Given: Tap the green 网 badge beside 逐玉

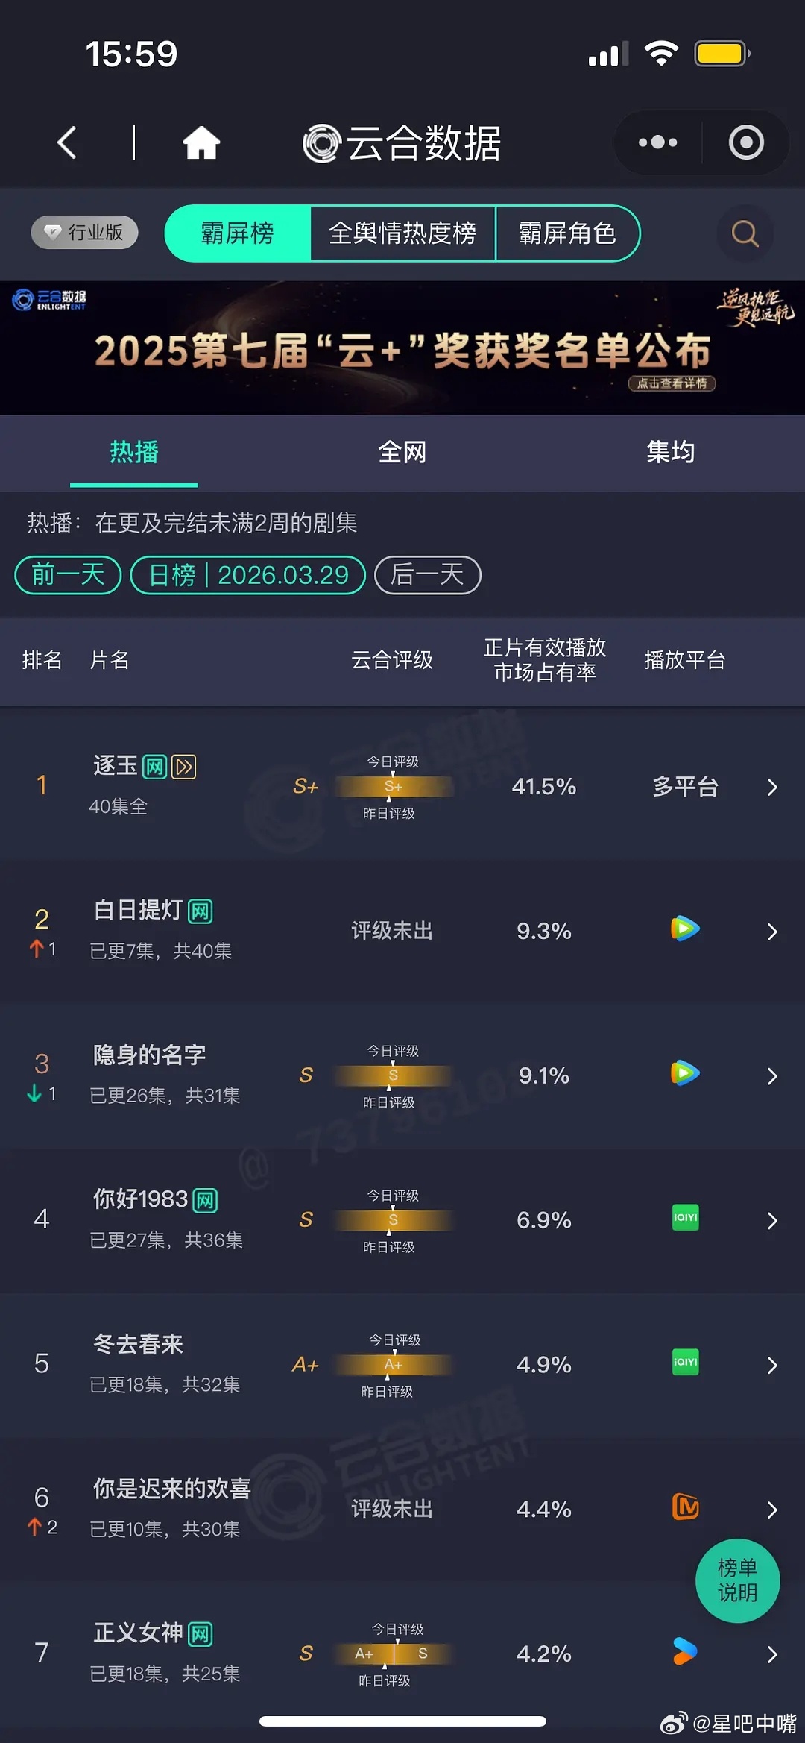Looking at the screenshot, I should coord(155,766).
